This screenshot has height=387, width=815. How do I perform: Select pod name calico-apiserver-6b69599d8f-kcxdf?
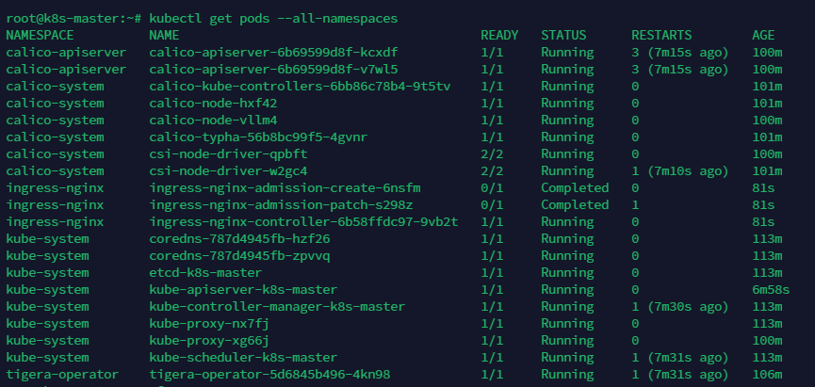point(273,53)
